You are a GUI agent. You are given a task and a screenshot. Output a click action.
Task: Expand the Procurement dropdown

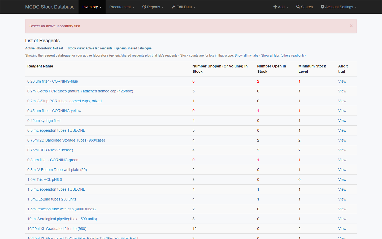[x=122, y=7]
